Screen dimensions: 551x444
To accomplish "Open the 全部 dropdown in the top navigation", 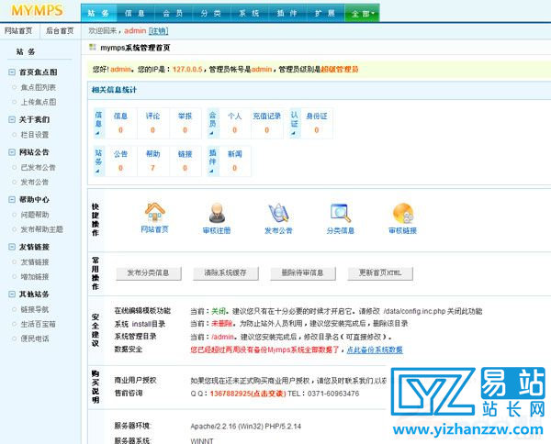I will 362,14.
